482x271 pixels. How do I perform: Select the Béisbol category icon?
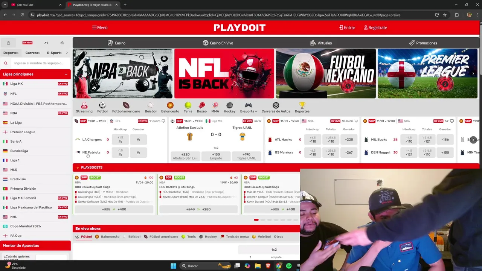(150, 107)
